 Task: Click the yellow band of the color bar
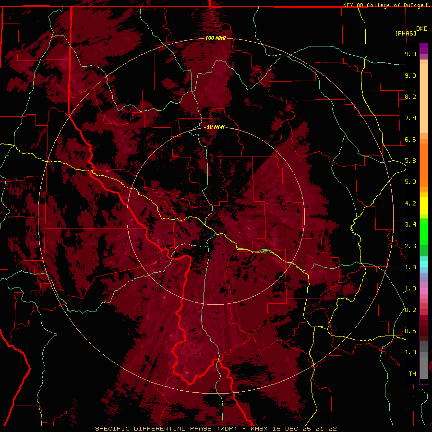(x=424, y=205)
